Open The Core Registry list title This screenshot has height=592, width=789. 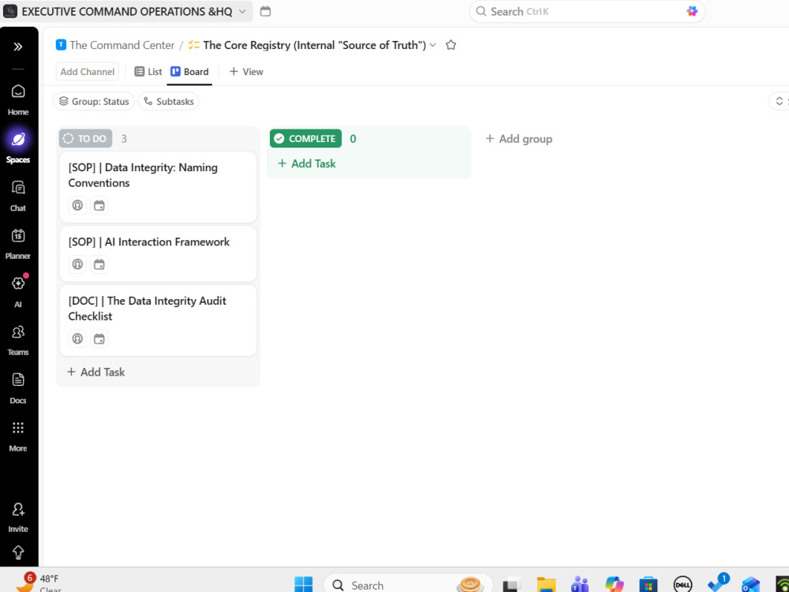pos(315,45)
